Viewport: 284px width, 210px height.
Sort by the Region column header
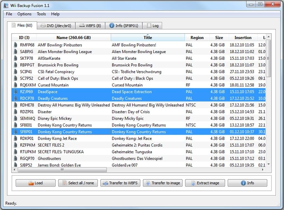(x=197, y=37)
